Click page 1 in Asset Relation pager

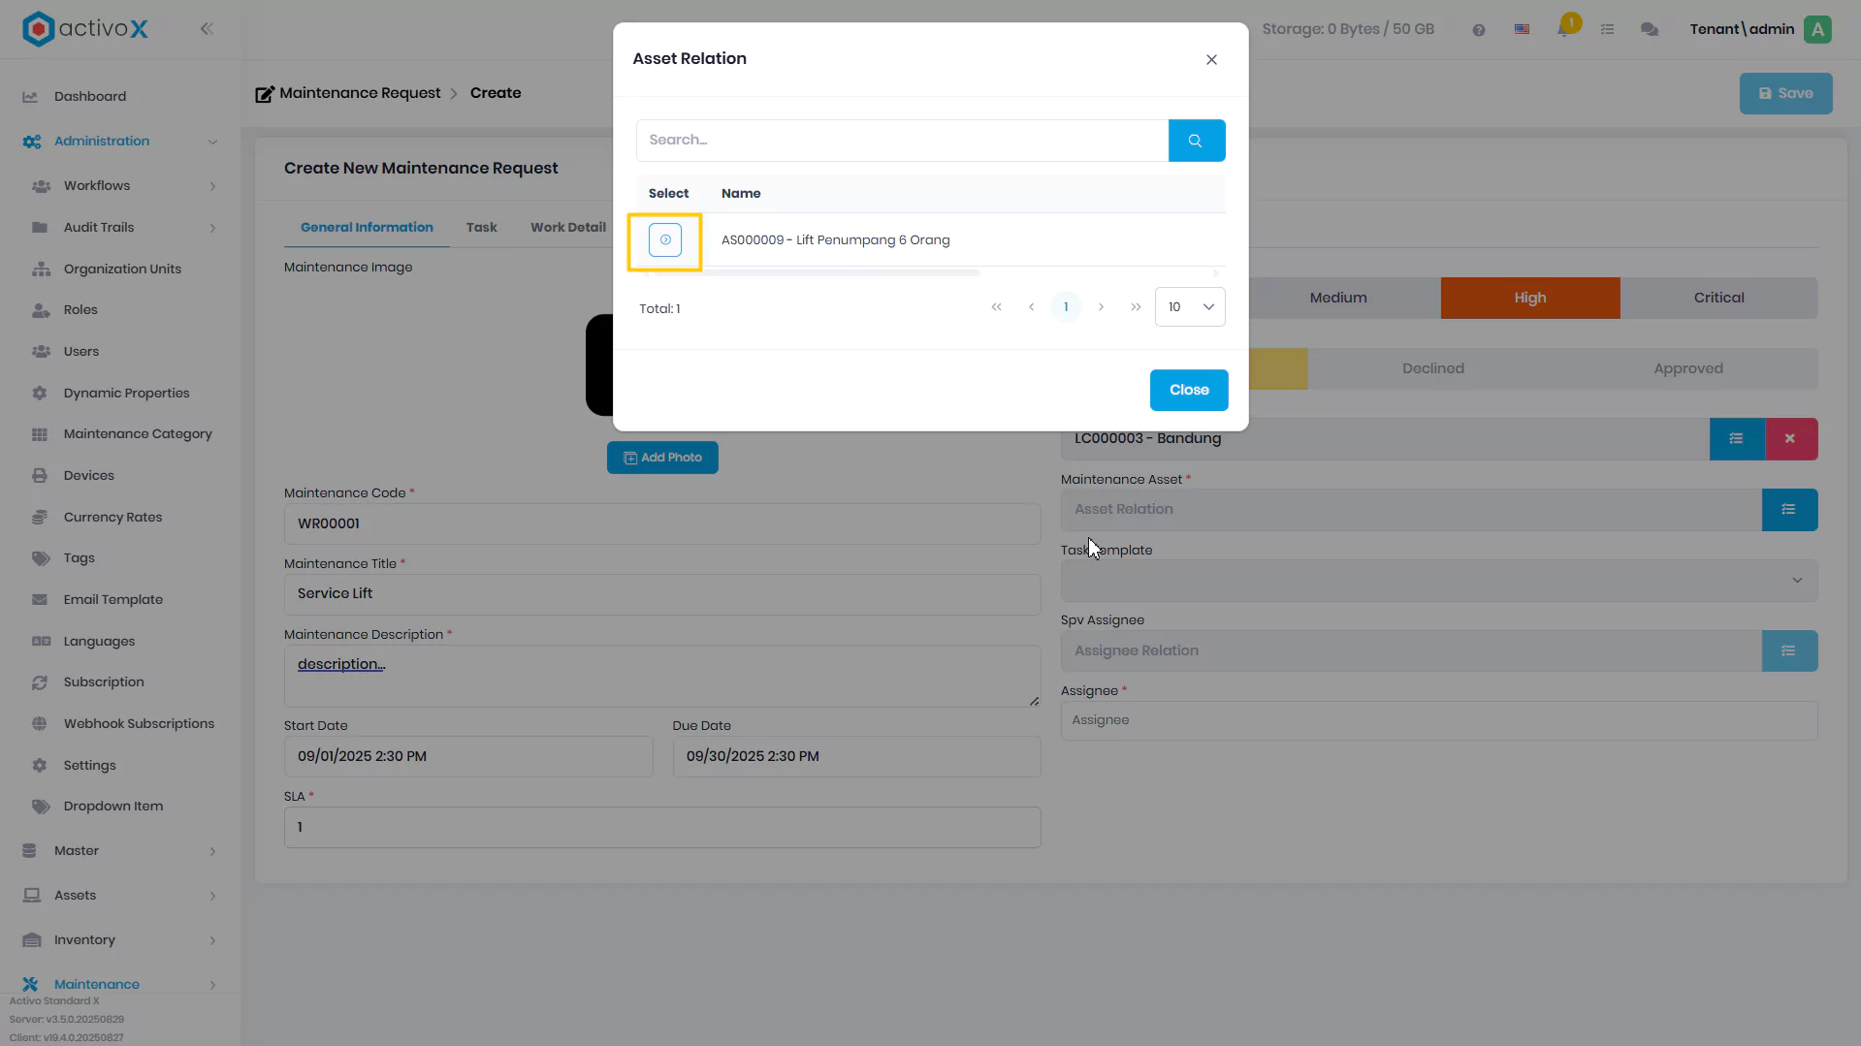pyautogui.click(x=1066, y=307)
